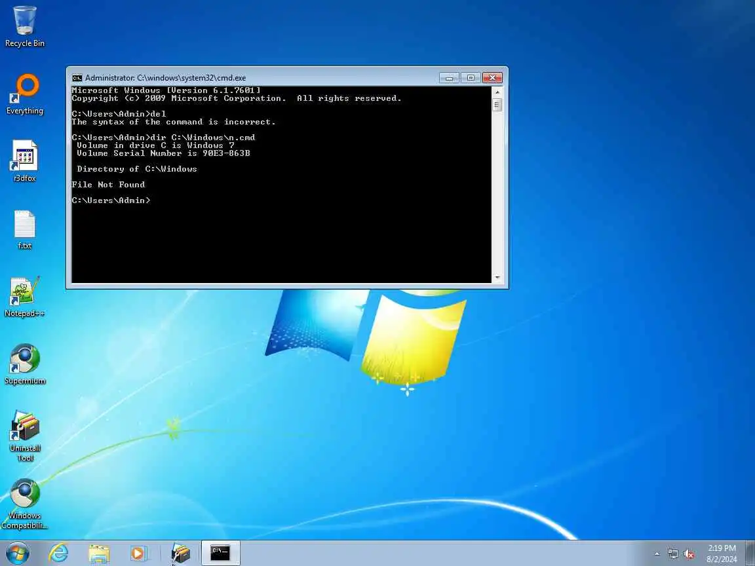Click the cmd scrollbar up arrow

[497, 92]
